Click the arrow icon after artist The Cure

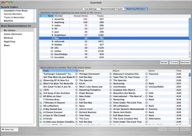click(x=111, y=119)
